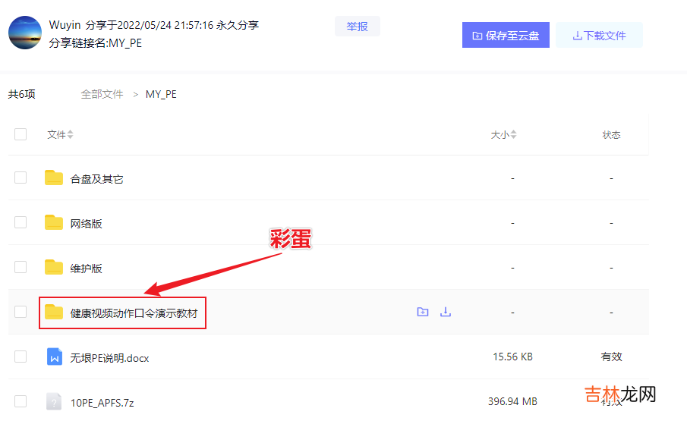Sort by 大小 size column arrow
This screenshot has height=421, width=687.
click(513, 135)
